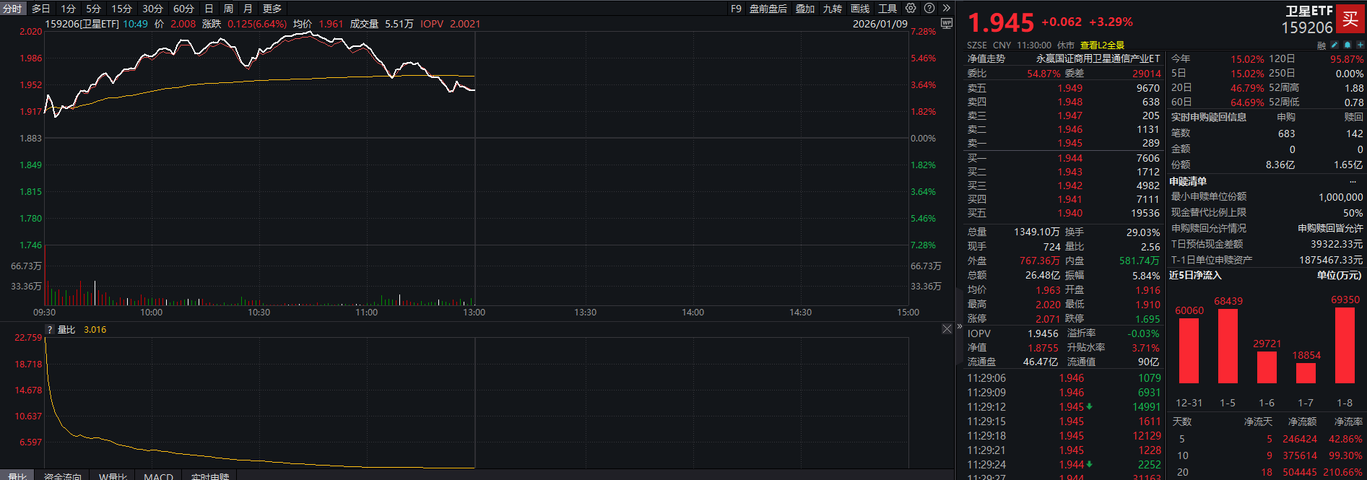Click the 查看L2全景 link

tap(1102, 45)
